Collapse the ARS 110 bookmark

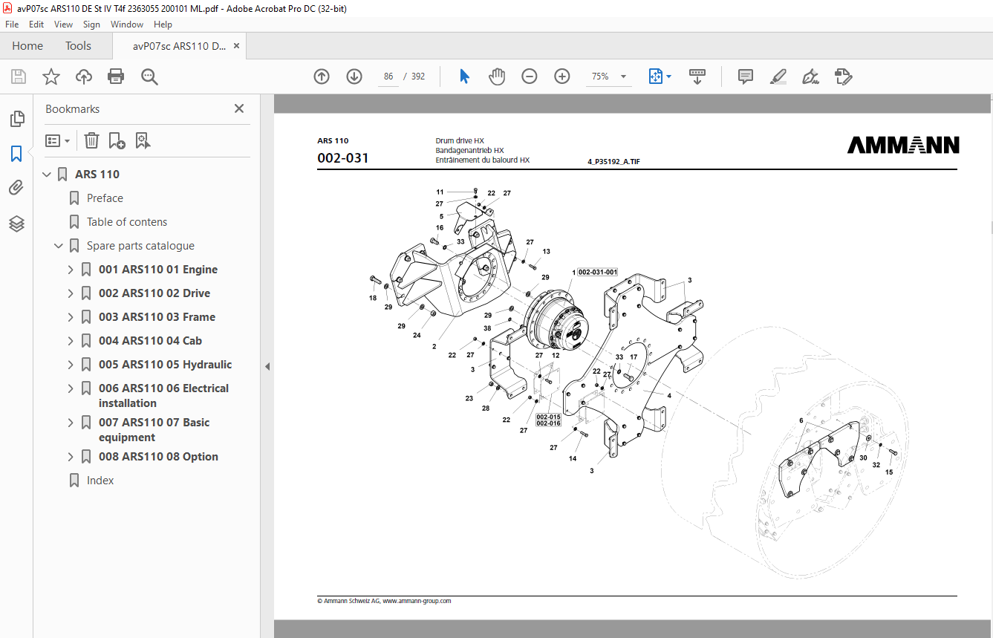click(47, 175)
